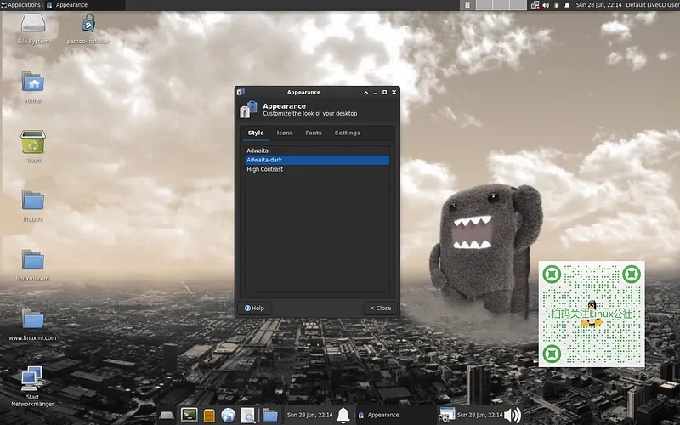Click the Appearance task button in top panel
Screen dimensions: 680x425
click(84, 5)
